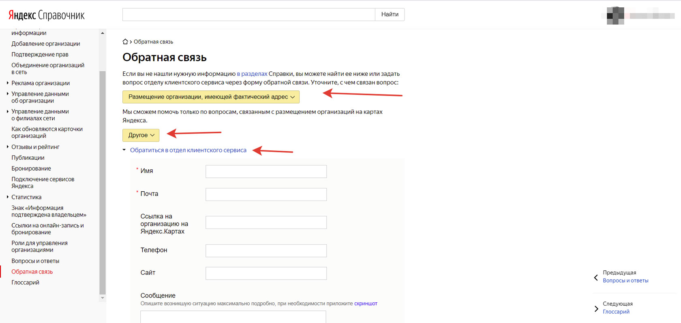681x323 pixels.
Task: Click the 'Почта' input field
Action: click(x=266, y=195)
